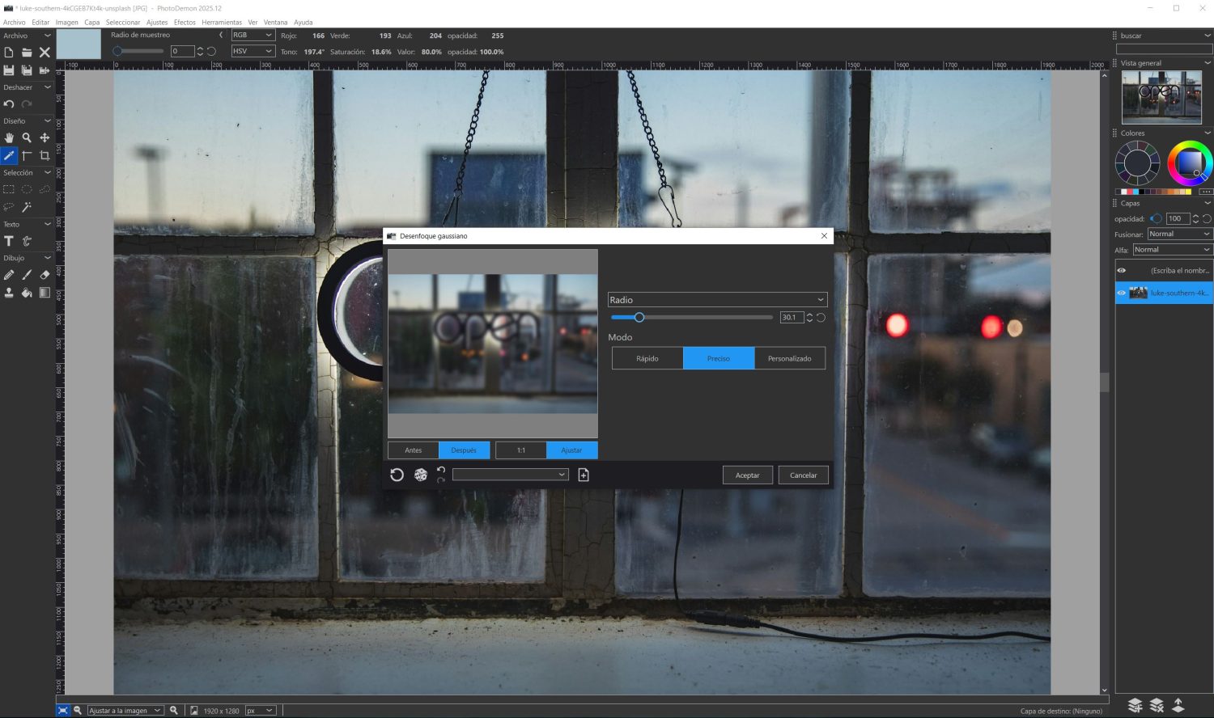Select the Hand pan tool
The image size is (1214, 718).
(9, 138)
